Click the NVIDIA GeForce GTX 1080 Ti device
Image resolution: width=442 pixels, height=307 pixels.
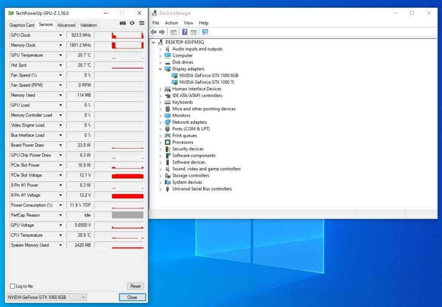(x=206, y=82)
